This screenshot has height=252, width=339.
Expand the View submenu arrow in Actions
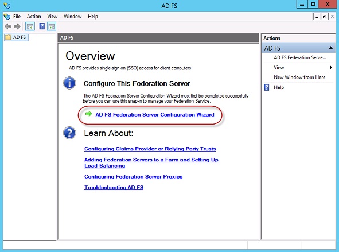pos(331,68)
